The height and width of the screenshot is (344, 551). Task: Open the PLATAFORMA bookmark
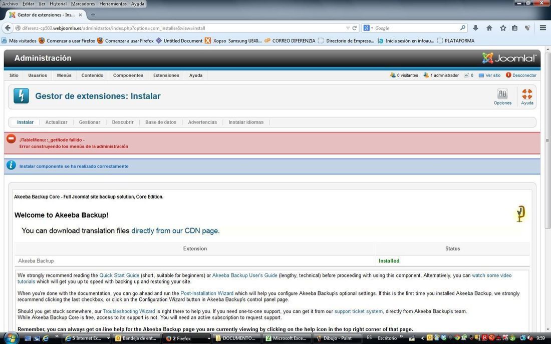point(456,40)
